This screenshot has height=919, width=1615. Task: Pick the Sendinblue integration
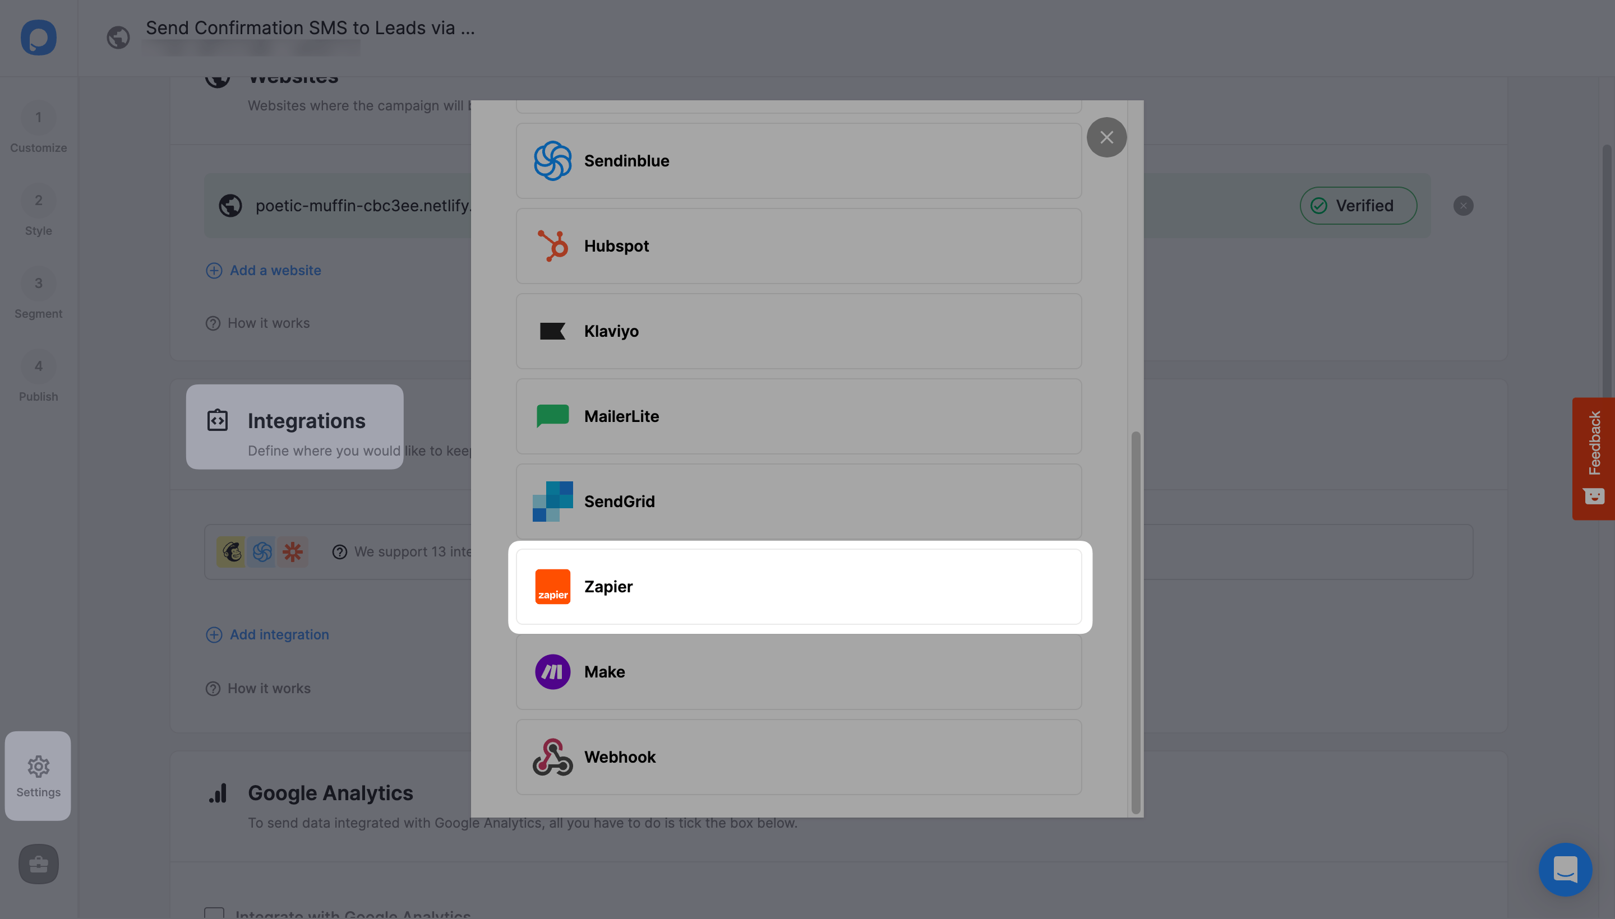coord(798,160)
